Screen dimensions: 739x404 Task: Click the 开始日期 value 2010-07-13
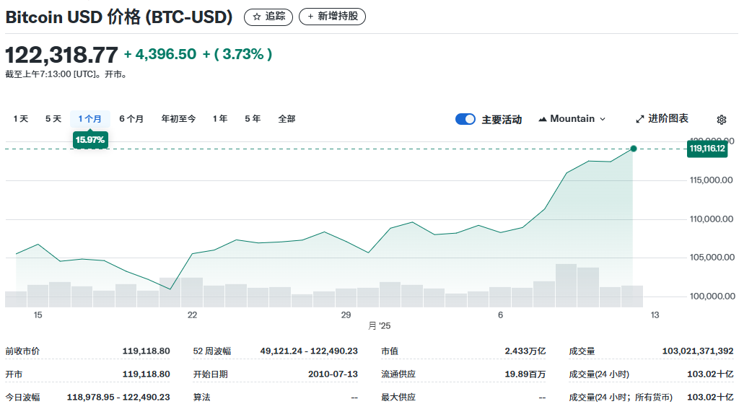333,374
